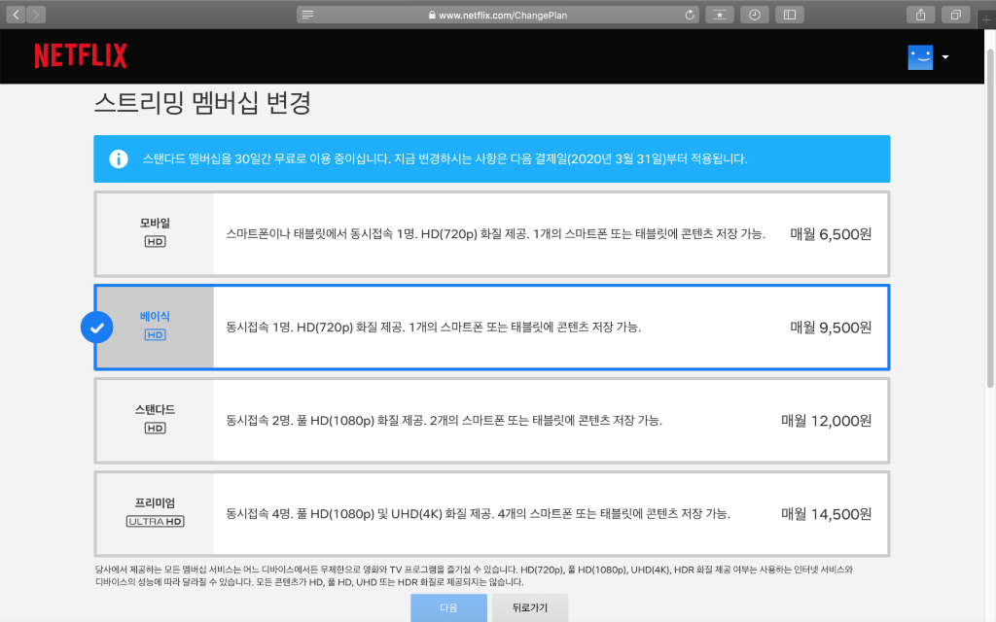This screenshot has width=996, height=622.
Task: Show browsing history clock button
Action: pyautogui.click(x=755, y=15)
